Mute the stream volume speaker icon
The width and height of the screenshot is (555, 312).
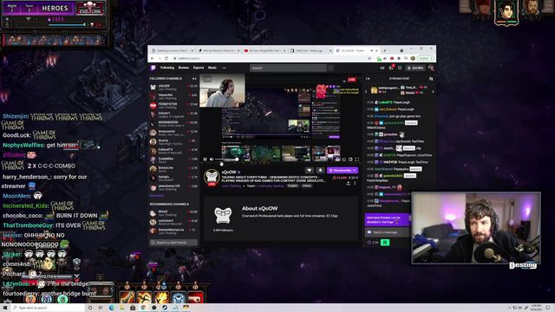click(x=212, y=159)
